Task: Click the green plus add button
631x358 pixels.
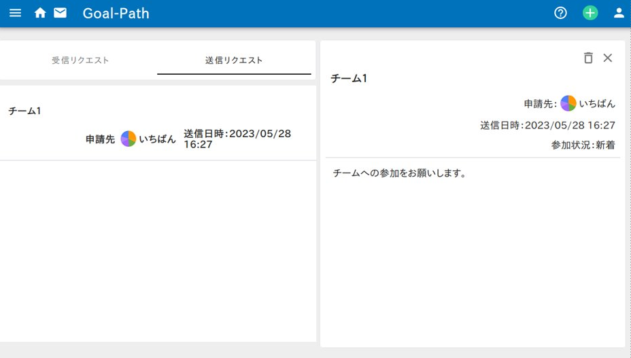Action: pos(590,13)
